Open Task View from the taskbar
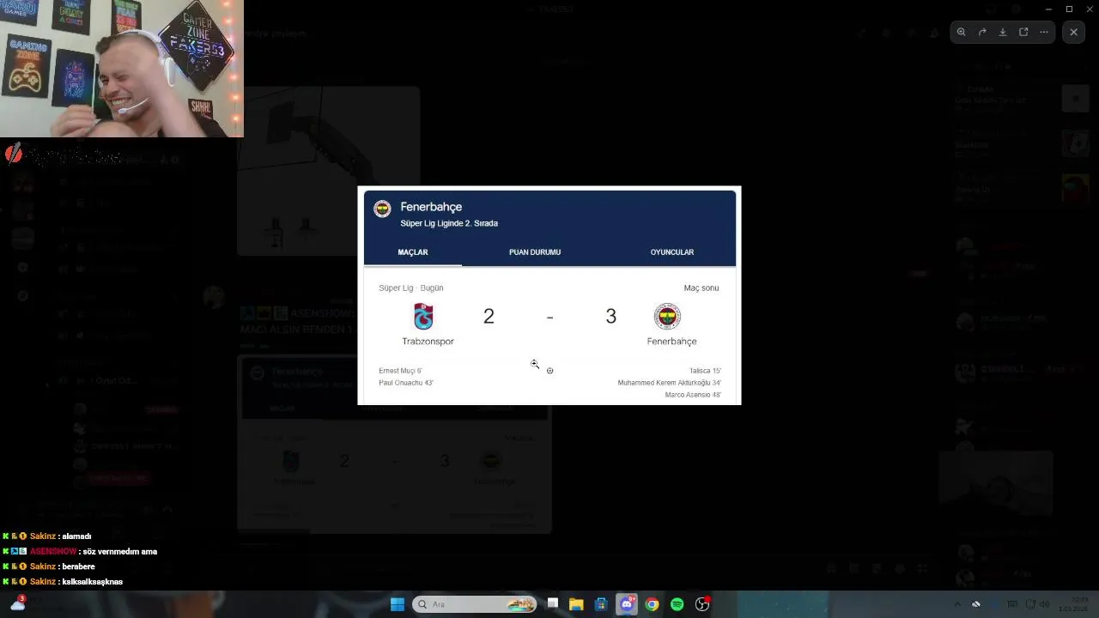 (553, 604)
